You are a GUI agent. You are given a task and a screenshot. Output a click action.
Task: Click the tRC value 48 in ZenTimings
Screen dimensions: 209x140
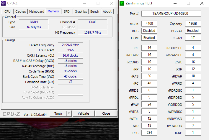[149, 83]
